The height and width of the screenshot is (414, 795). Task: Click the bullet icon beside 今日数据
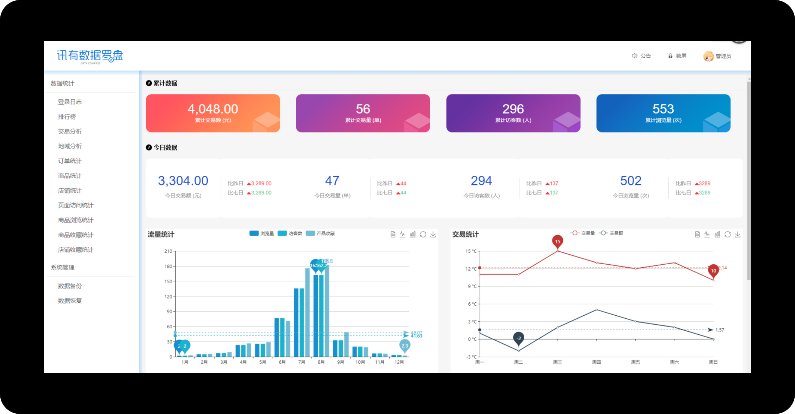pos(149,147)
